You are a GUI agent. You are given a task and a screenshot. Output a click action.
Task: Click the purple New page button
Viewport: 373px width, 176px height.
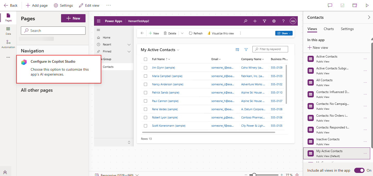coord(73,18)
